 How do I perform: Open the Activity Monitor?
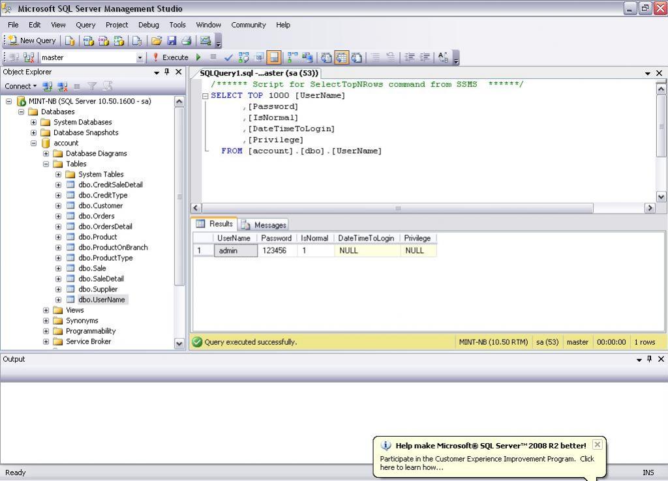tap(205, 40)
